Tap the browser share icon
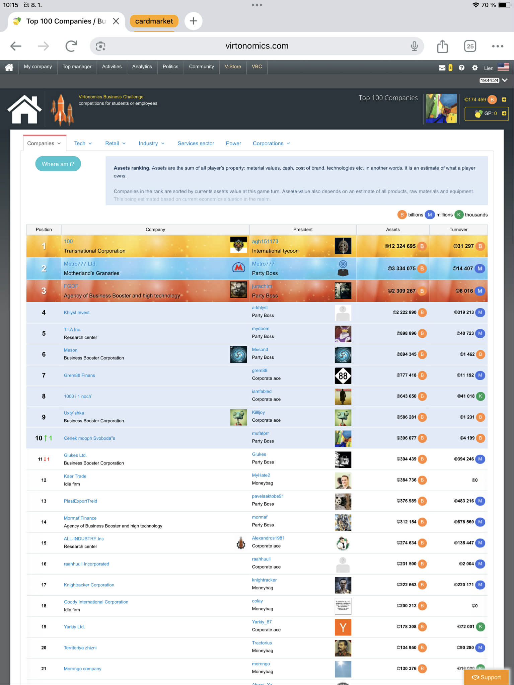Viewport: 514px width, 685px height. 442,46
